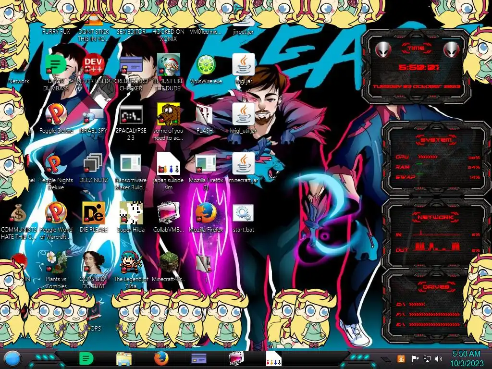The width and height of the screenshot is (492, 369).
Task: Launch Firefox from the taskbar
Action: (161, 358)
